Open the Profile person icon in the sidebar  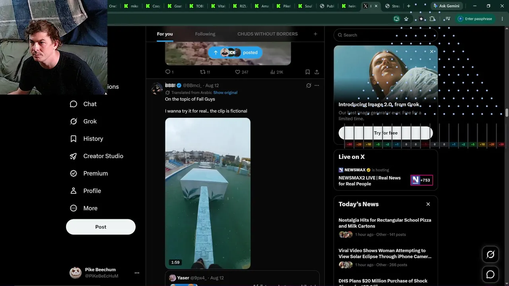(x=74, y=191)
